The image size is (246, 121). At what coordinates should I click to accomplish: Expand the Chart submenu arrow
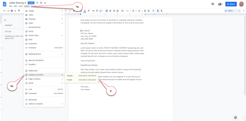(62, 23)
